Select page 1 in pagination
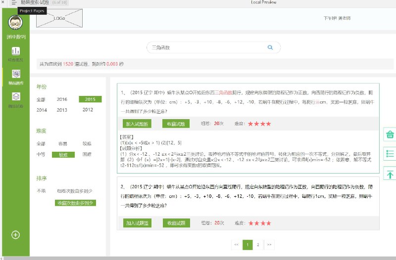This screenshot has height=260, width=396. click(x=247, y=245)
